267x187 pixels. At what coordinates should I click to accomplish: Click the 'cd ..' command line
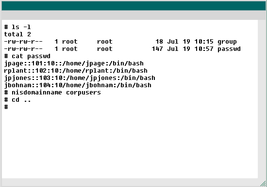pyautogui.click(x=17, y=100)
